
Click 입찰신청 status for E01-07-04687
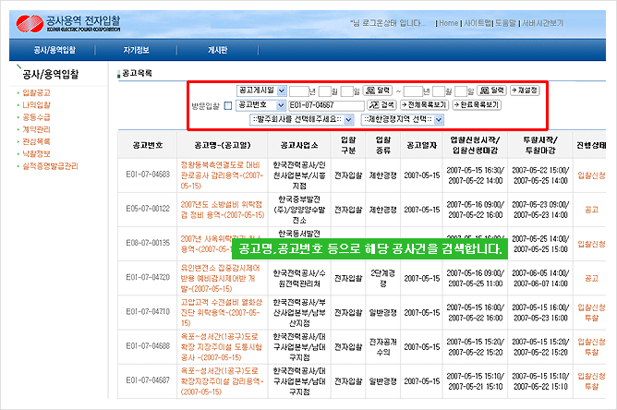591,376
